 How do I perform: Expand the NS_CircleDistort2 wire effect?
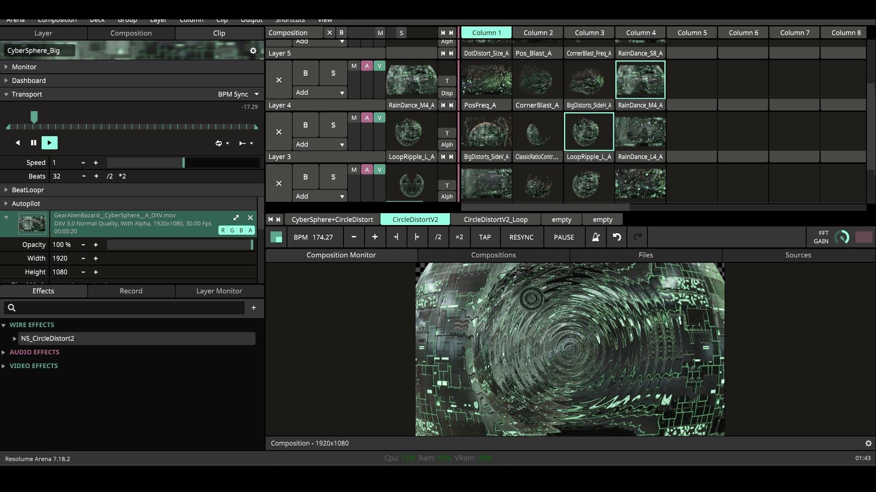pos(15,338)
